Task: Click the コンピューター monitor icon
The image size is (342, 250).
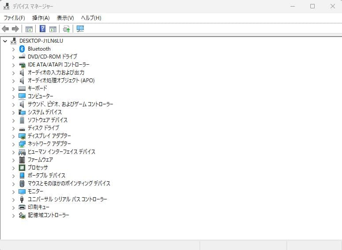Action: (22, 96)
